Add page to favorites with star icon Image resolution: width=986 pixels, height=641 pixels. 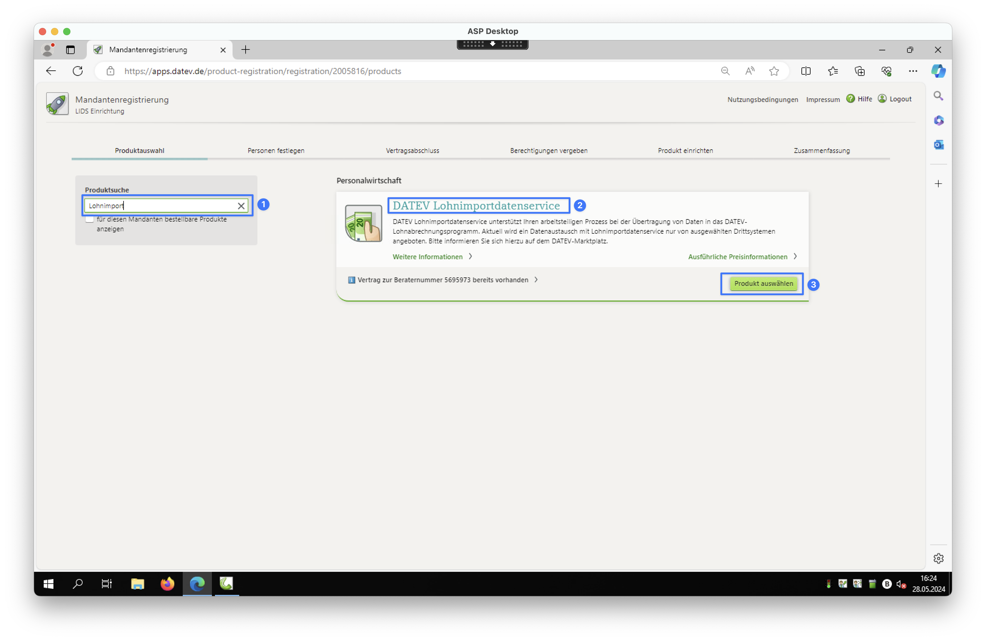(774, 71)
